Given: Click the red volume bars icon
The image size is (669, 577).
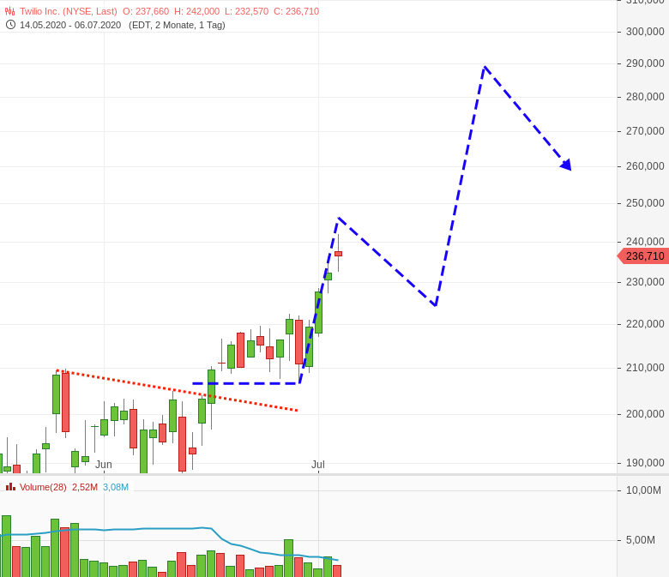Looking at the screenshot, I should tap(10, 487).
